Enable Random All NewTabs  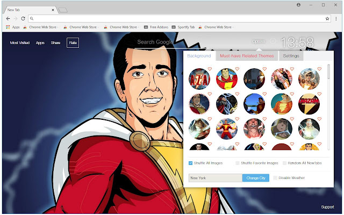[284, 163]
